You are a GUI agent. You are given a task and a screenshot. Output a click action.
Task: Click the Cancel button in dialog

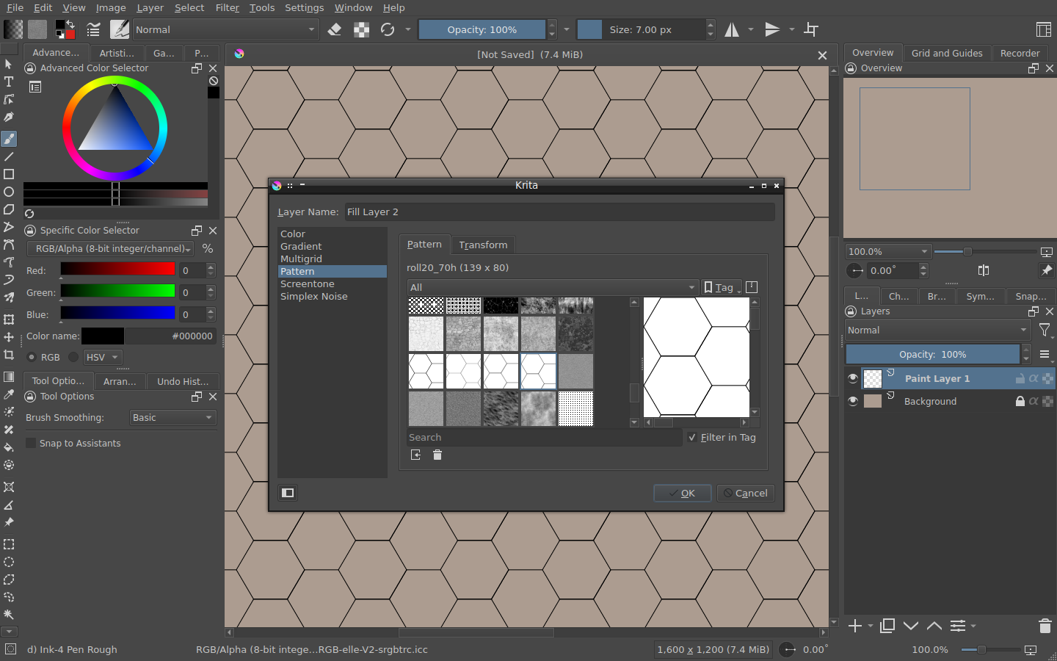tap(745, 493)
